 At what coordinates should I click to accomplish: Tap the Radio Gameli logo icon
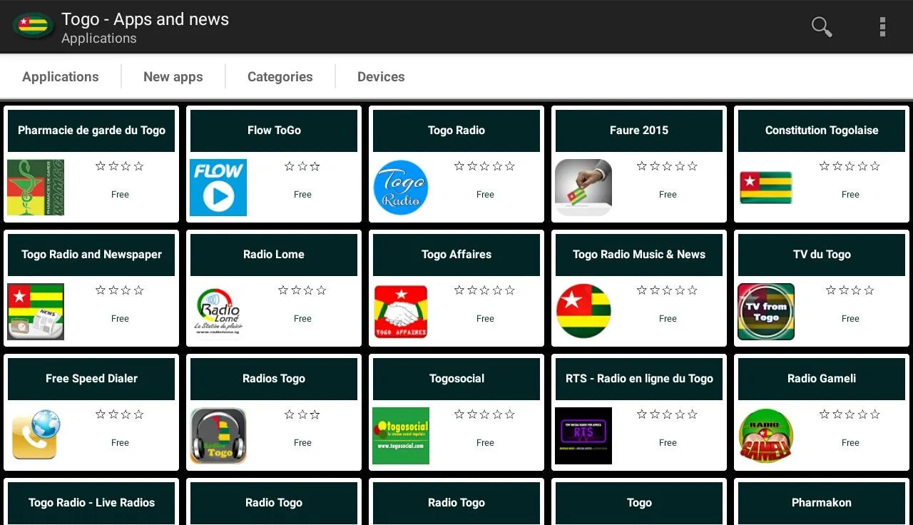tap(766, 436)
